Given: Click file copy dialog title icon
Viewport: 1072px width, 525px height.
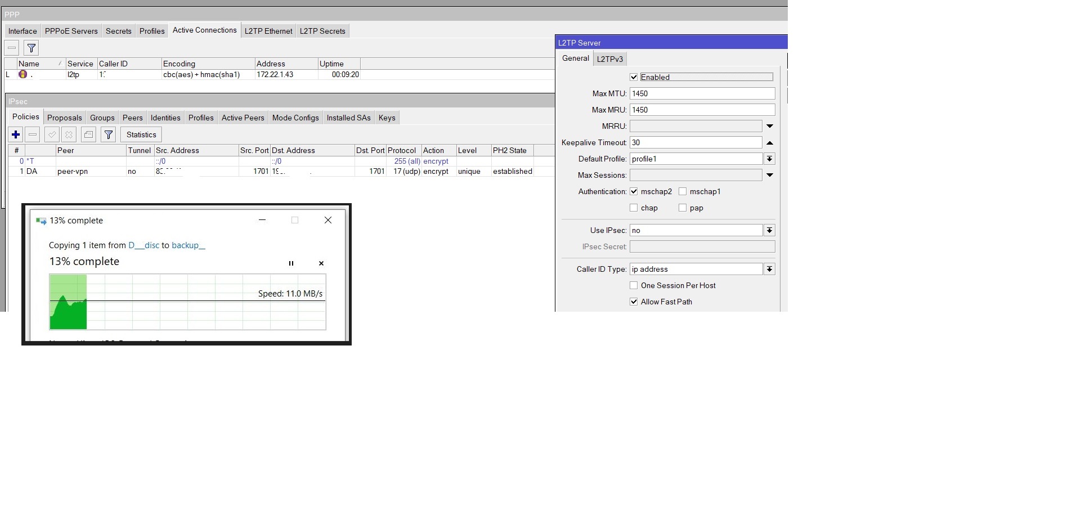Looking at the screenshot, I should pyautogui.click(x=41, y=221).
